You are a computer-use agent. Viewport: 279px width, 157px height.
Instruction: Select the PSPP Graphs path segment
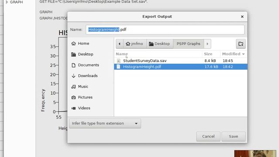pos(188,44)
